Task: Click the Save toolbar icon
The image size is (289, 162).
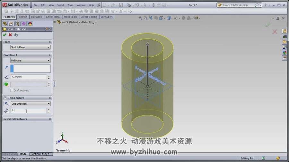Action: click(x=121, y=5)
